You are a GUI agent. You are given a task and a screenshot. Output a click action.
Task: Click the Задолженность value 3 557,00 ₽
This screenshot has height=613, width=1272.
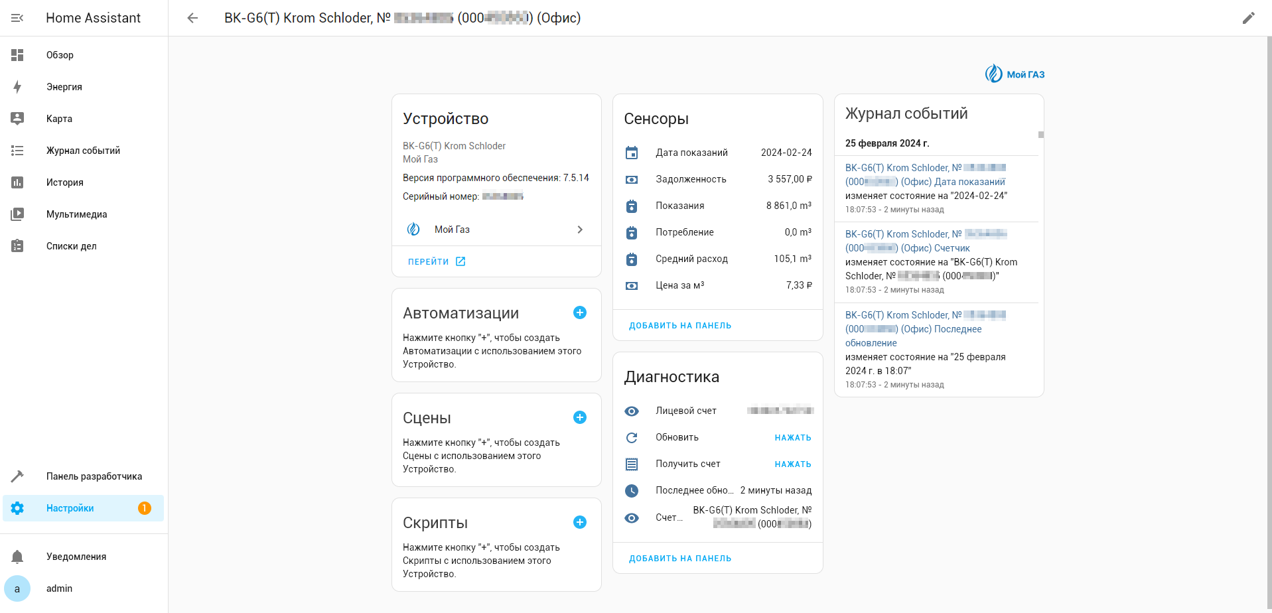790,179
